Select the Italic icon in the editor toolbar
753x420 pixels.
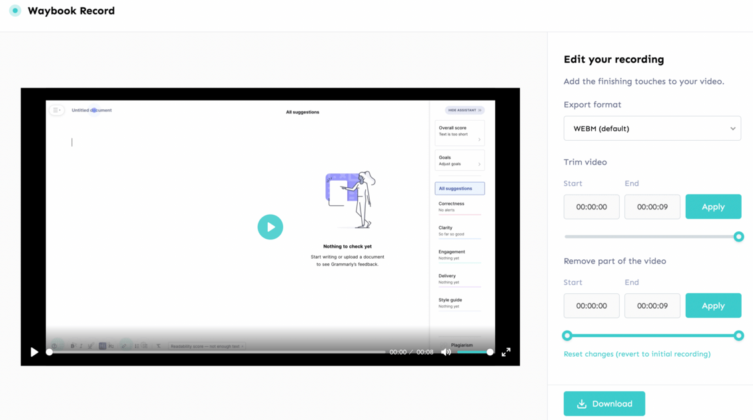pyautogui.click(x=81, y=346)
